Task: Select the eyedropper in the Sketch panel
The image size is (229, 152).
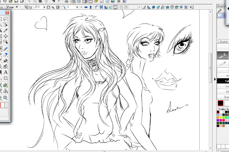Action: [223, 64]
